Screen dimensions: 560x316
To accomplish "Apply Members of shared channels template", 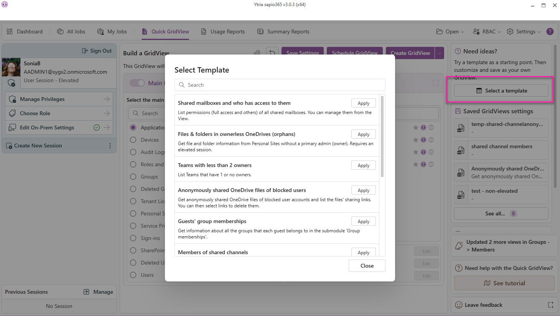I will [x=363, y=252].
